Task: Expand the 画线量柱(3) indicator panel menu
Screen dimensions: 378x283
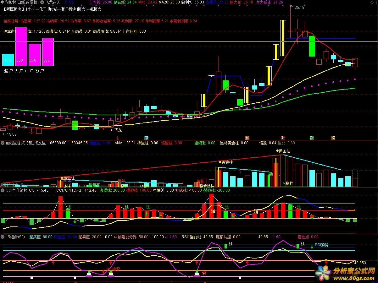Action: (x=3, y=143)
